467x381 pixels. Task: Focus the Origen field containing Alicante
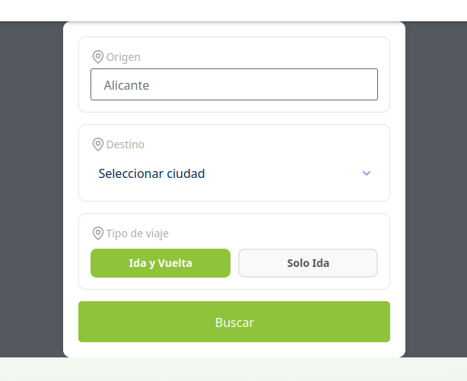233,84
